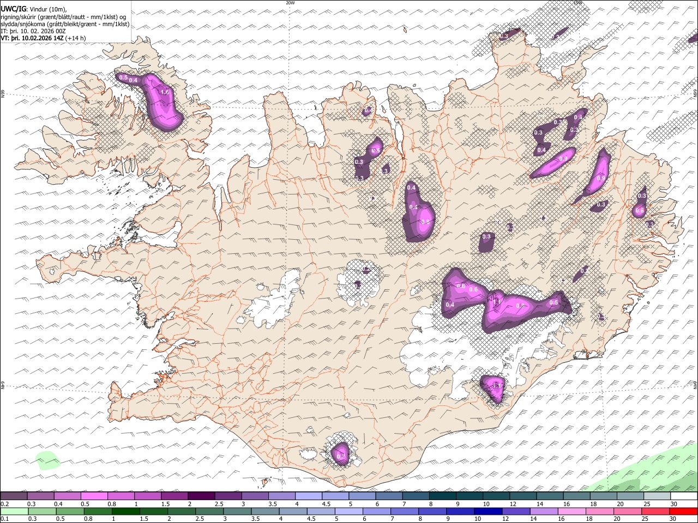Click the small light green rain patch over the southwest ocean
Viewport: 698px width, 523px height.
(x=47, y=460)
